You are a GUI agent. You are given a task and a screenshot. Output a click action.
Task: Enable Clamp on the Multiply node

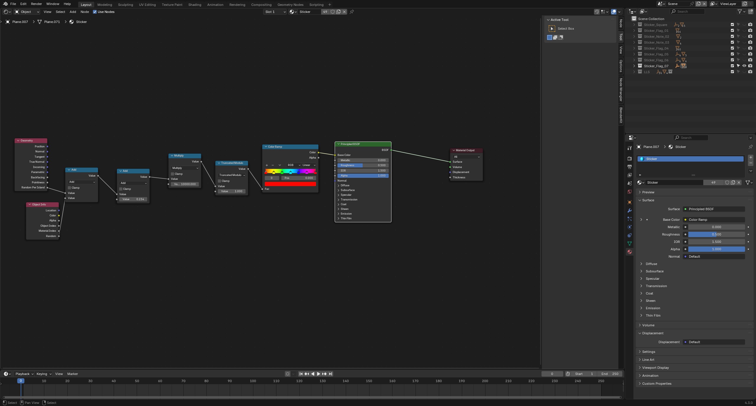point(173,174)
